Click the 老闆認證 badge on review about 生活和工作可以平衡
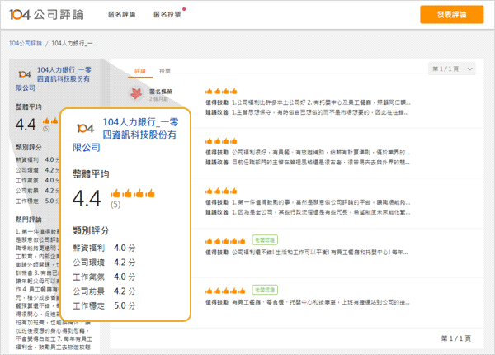 (x=265, y=240)
